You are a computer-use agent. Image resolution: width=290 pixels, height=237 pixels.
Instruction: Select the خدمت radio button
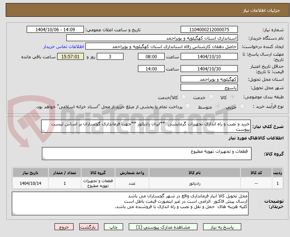click(x=211, y=97)
